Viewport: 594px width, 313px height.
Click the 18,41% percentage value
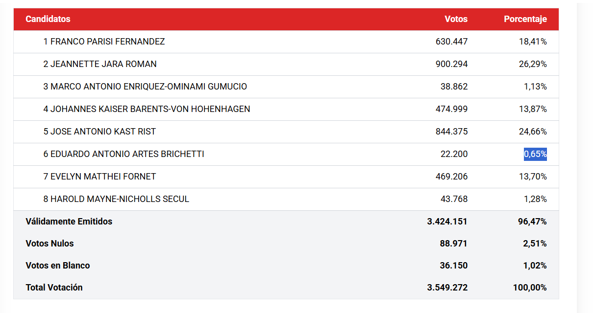533,42
